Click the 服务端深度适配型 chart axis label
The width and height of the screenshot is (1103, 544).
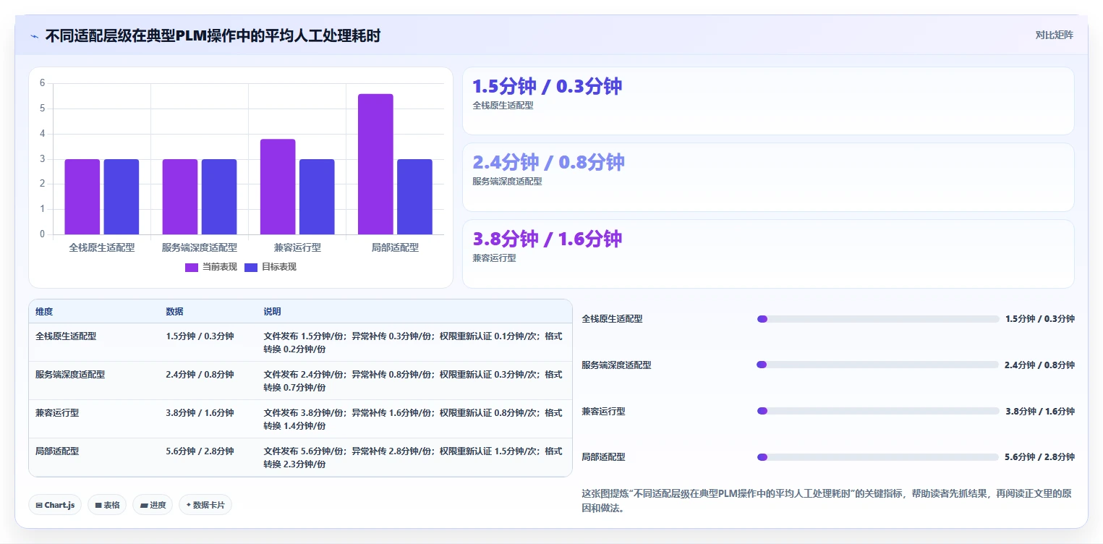pyautogui.click(x=200, y=247)
